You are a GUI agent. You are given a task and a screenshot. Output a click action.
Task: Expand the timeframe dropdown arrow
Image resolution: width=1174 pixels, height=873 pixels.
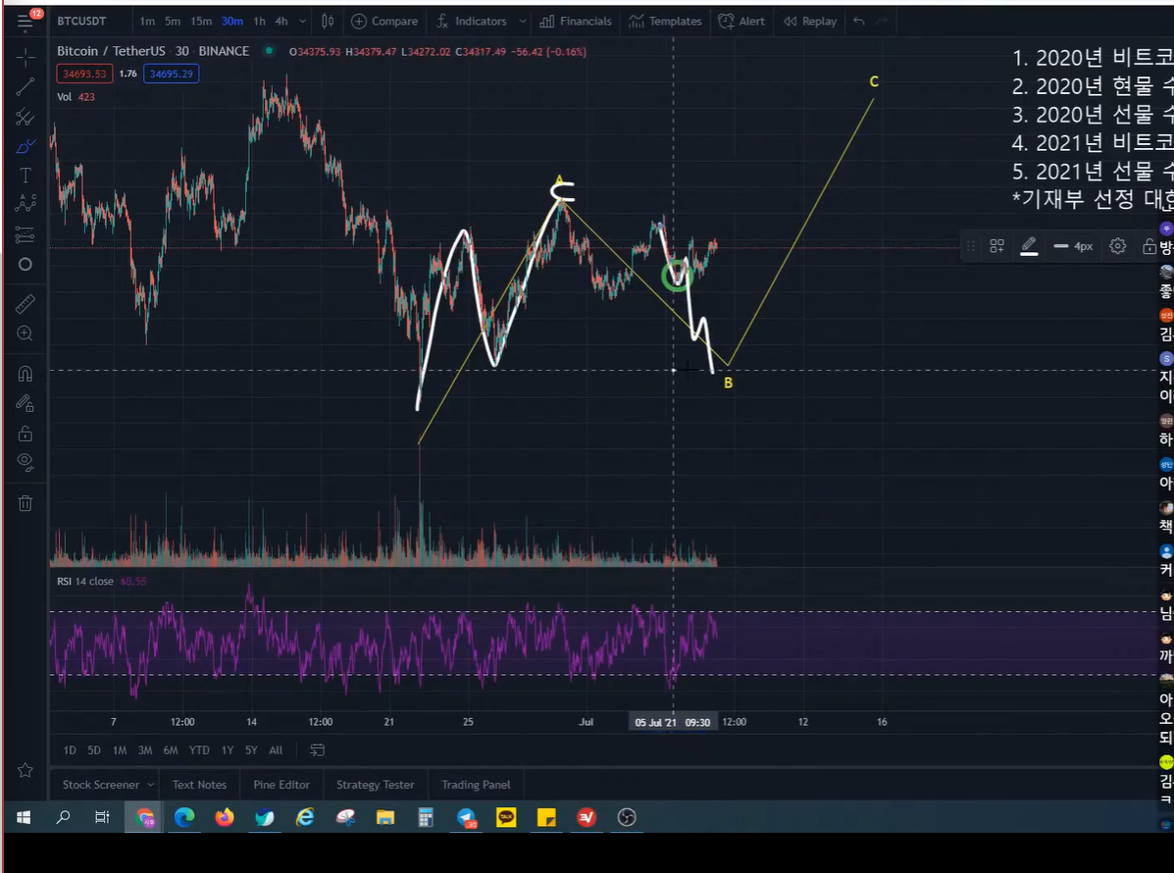[x=302, y=21]
